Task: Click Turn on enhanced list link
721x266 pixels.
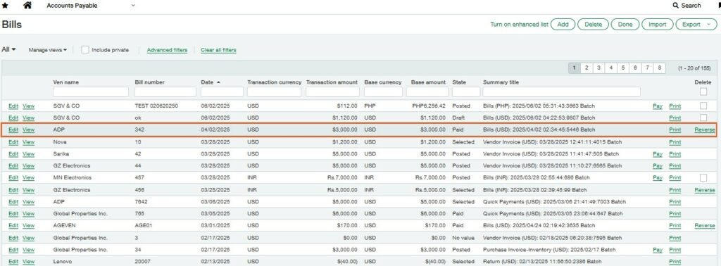Action: click(x=519, y=25)
